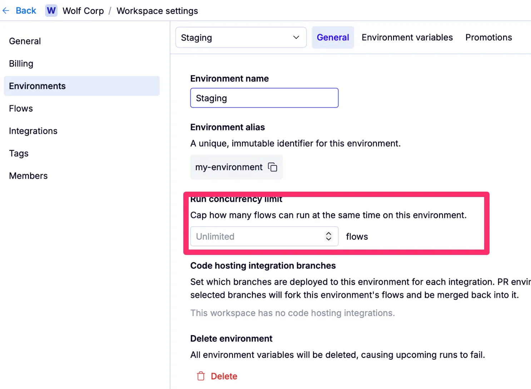Open General in the sidebar
The image size is (531, 389).
[x=25, y=41]
